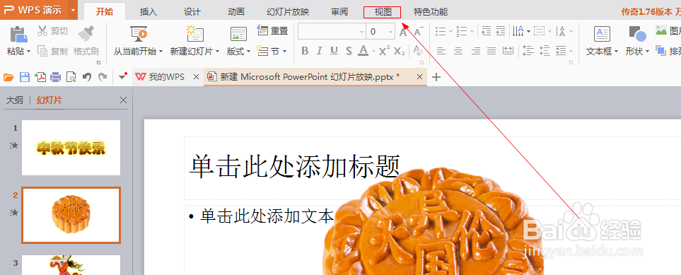Toggle Underline formatting
The width and height of the screenshot is (681, 275).
click(334, 52)
